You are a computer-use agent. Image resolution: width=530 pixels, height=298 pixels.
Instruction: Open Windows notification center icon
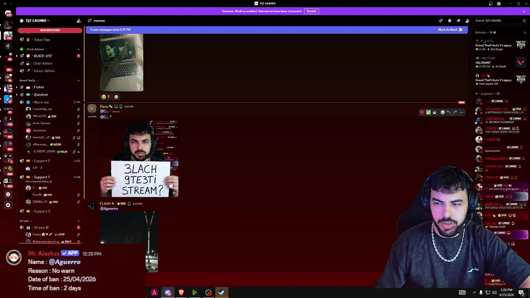click(x=521, y=293)
